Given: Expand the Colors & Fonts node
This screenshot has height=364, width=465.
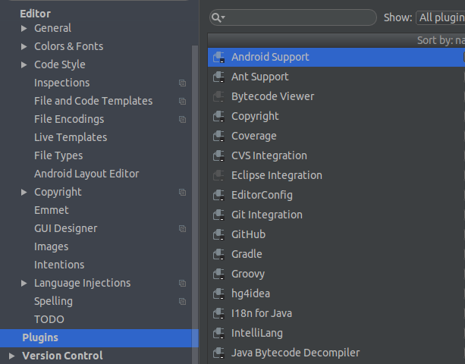Looking at the screenshot, I should tap(24, 46).
